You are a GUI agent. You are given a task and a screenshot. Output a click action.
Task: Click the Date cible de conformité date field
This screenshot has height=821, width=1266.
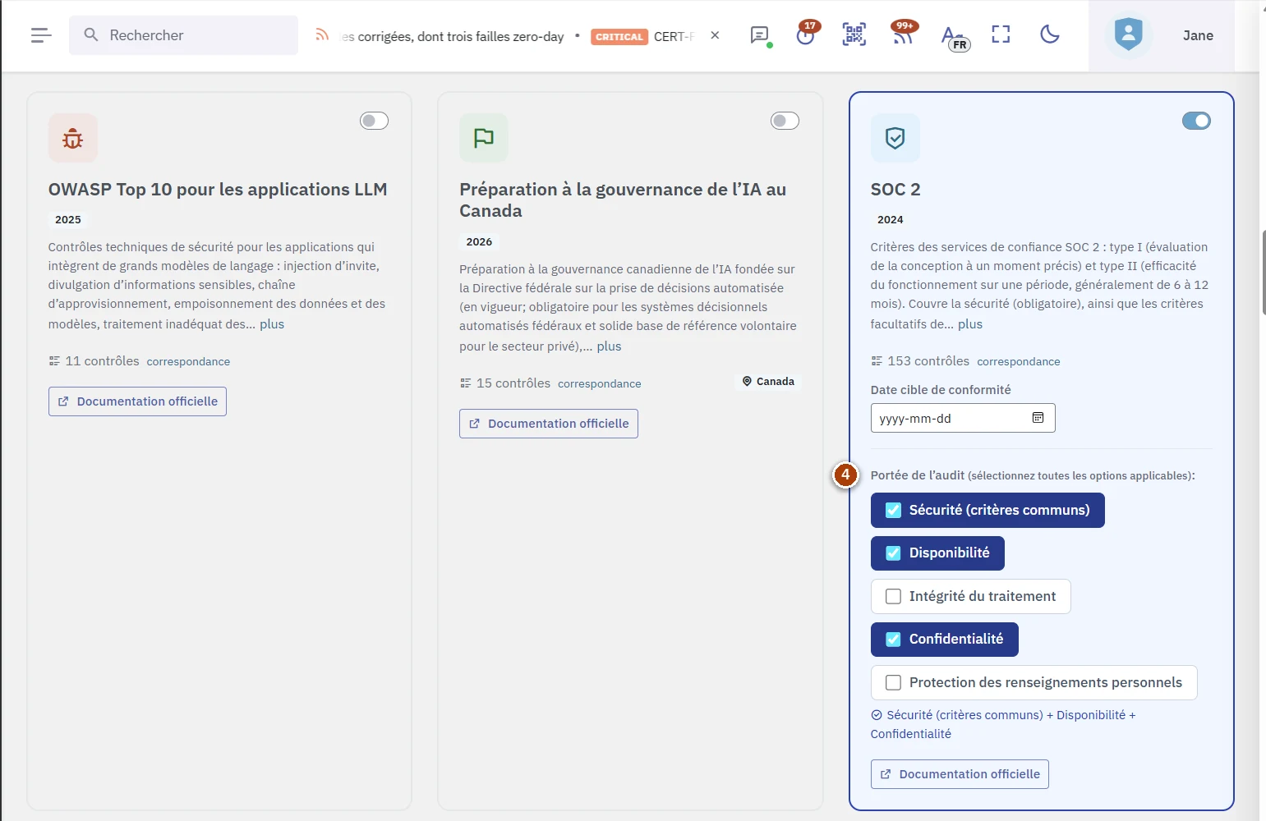coord(963,418)
